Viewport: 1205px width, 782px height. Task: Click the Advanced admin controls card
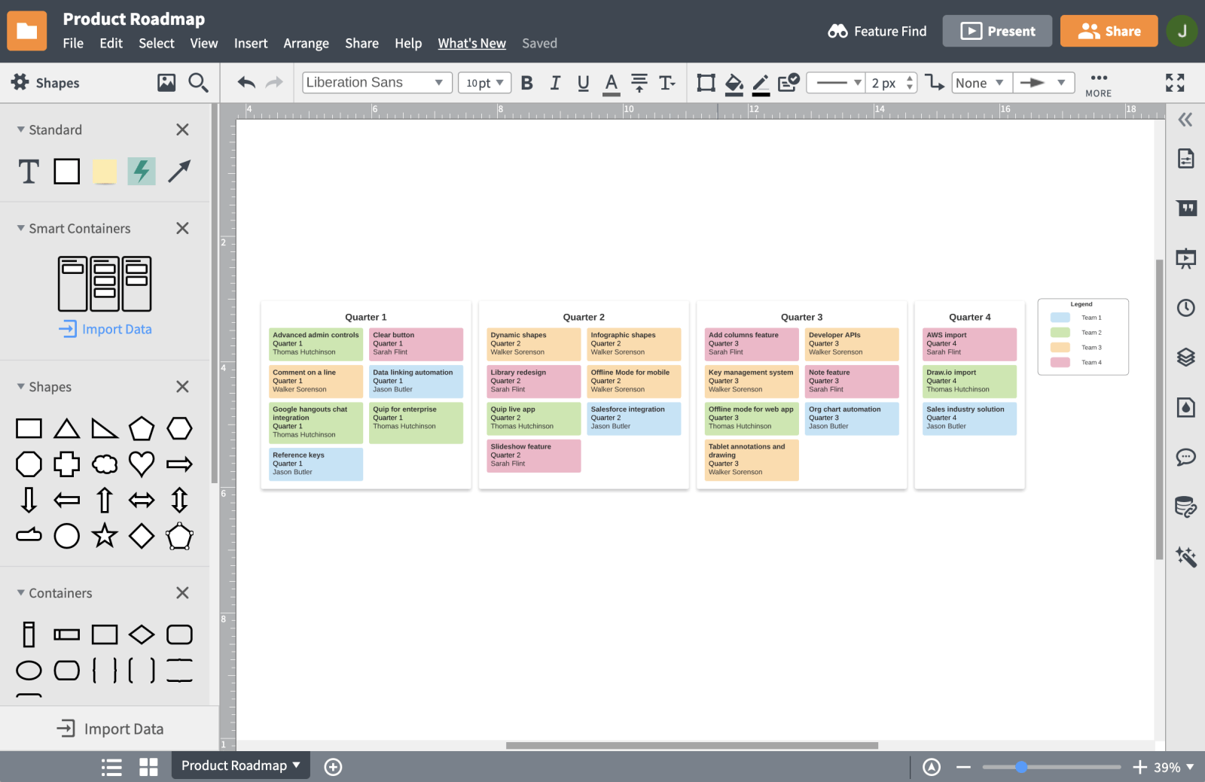tap(316, 343)
